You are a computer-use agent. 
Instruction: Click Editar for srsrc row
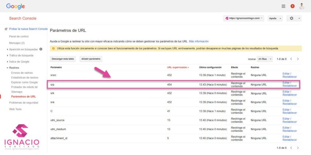[x=286, y=74]
